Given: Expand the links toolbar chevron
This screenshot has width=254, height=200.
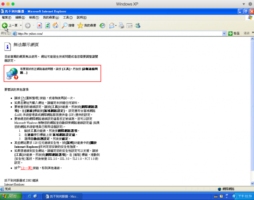Looking at the screenshot, I should coord(253,33).
